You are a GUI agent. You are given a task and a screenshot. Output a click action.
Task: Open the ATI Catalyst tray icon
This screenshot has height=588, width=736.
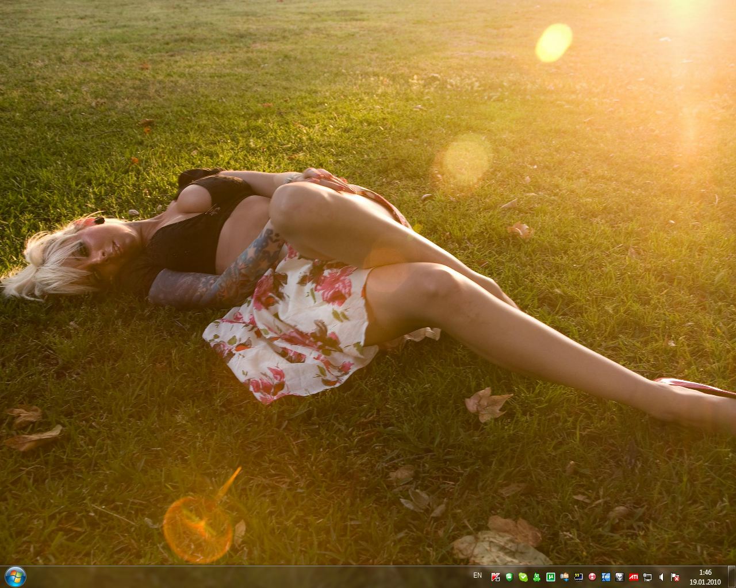click(634, 577)
